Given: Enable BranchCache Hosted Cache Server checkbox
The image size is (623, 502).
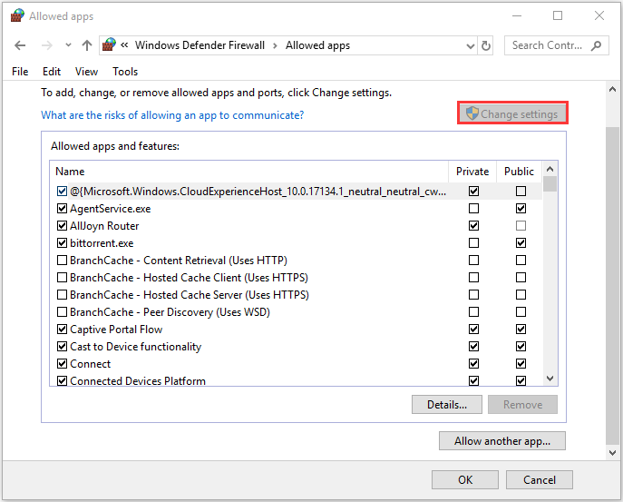Looking at the screenshot, I should pyautogui.click(x=62, y=295).
